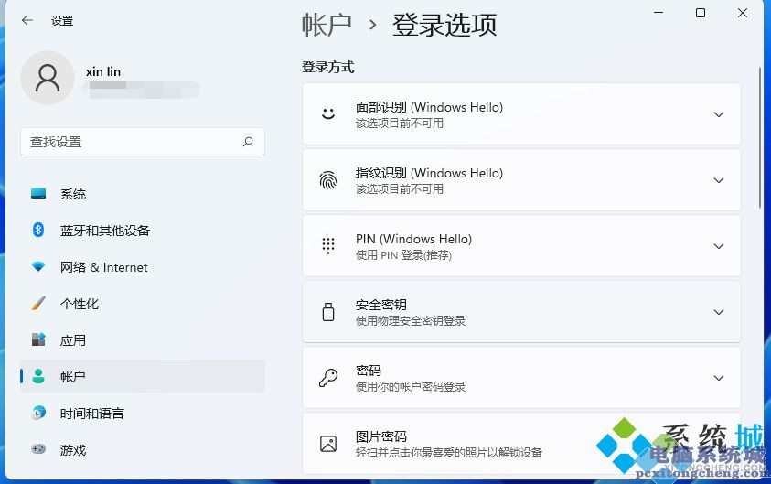The height and width of the screenshot is (484, 771).
Task: Click the clock globe icon for 时间和语言
Action: click(x=38, y=413)
